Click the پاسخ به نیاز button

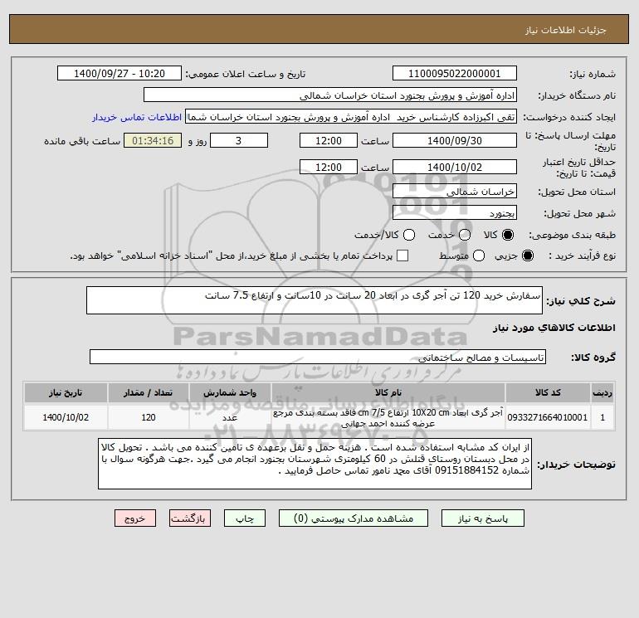tap(482, 518)
